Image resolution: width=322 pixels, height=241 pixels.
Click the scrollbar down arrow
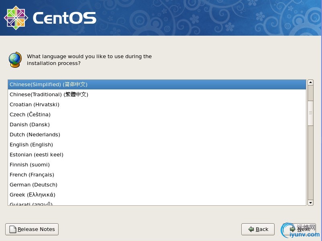point(310,203)
